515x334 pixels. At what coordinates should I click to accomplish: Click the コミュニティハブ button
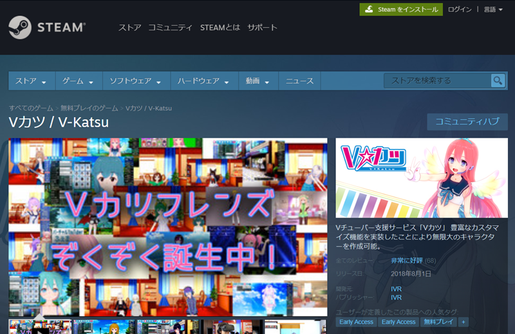(x=467, y=122)
